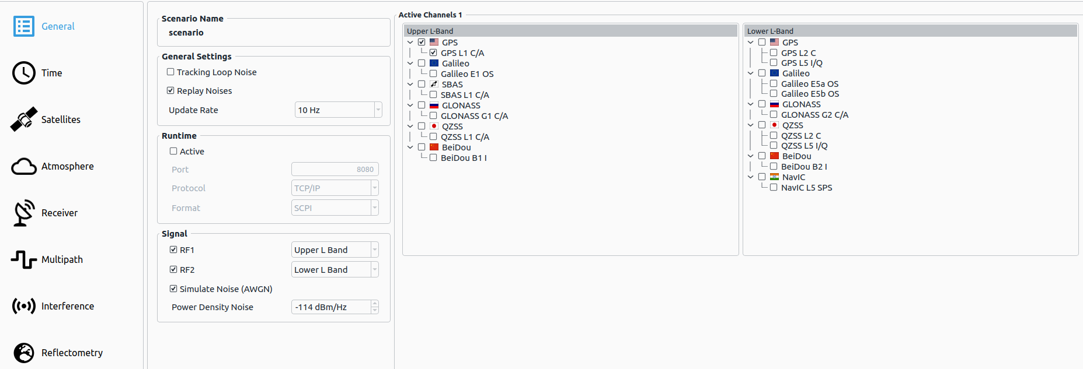Open the Satellites icon in sidebar
Image resolution: width=1083 pixels, height=369 pixels.
pyautogui.click(x=24, y=120)
